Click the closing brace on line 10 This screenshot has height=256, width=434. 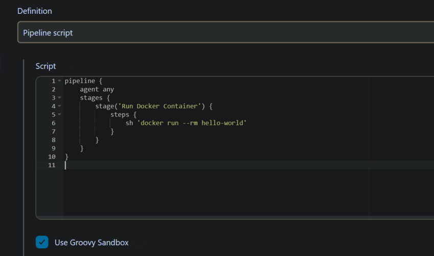click(x=66, y=157)
